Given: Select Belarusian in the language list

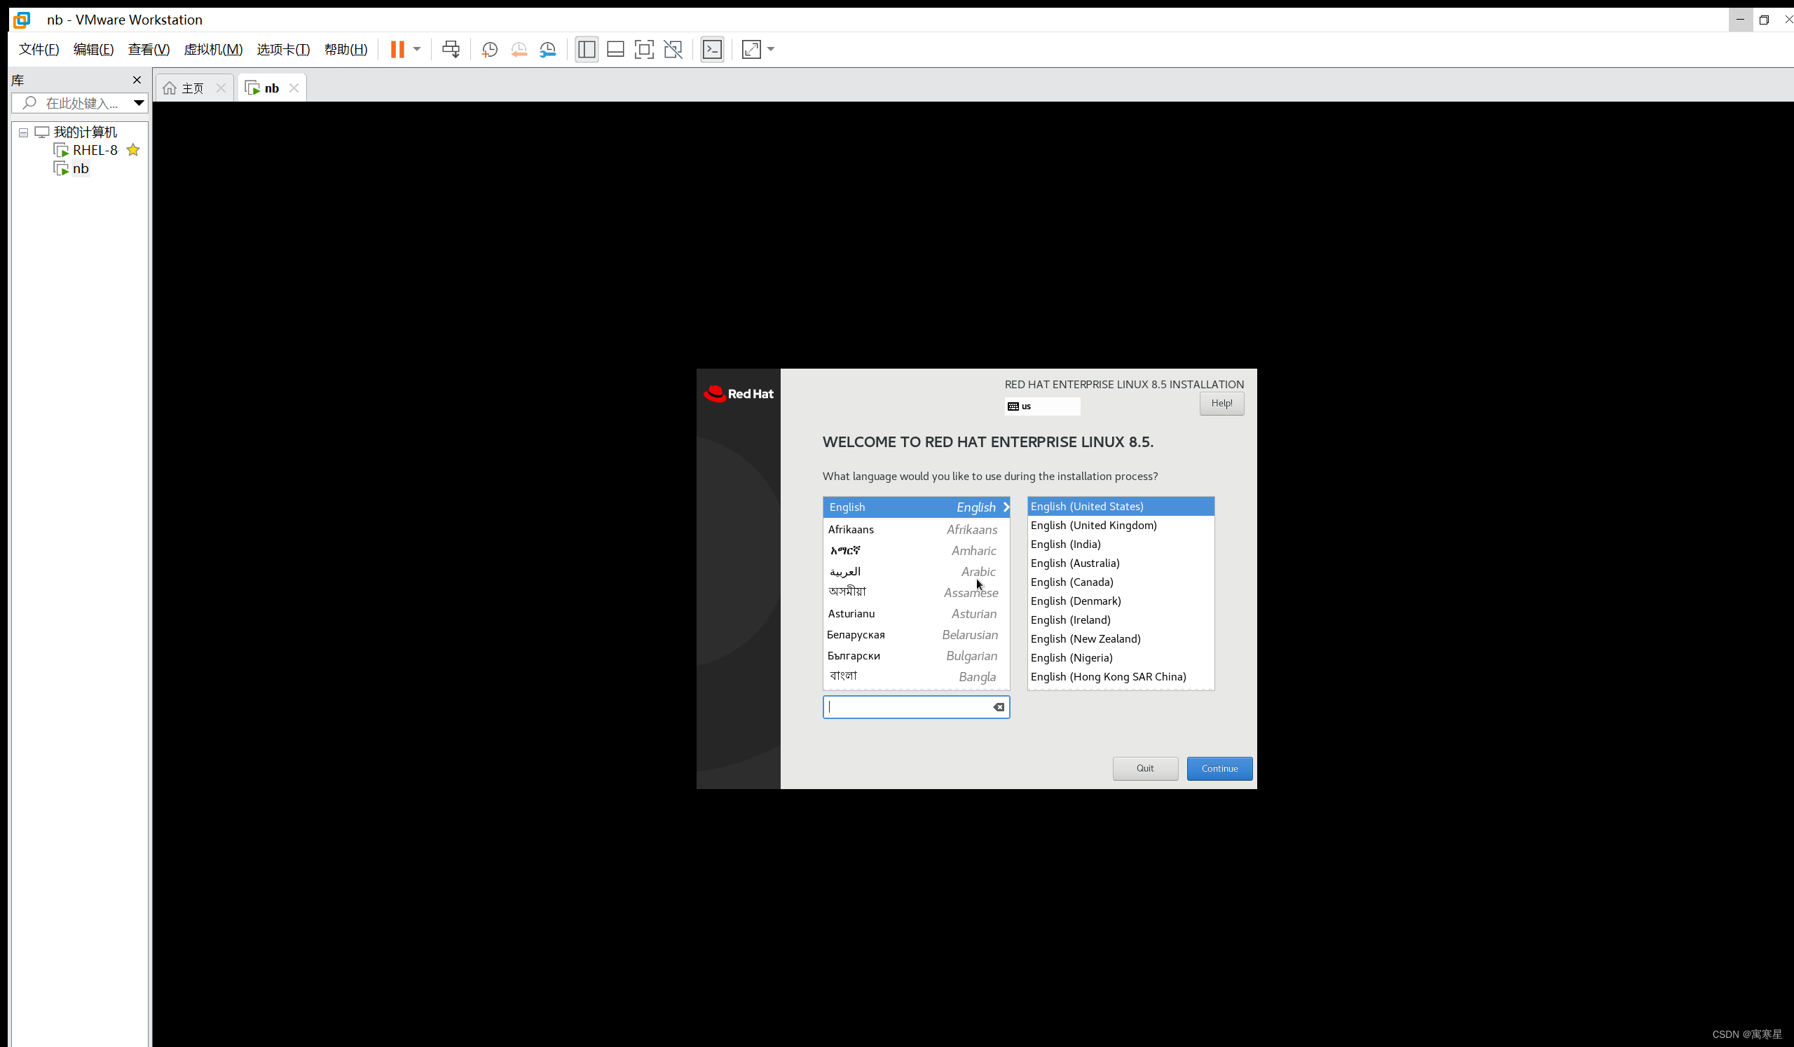Looking at the screenshot, I should point(916,635).
